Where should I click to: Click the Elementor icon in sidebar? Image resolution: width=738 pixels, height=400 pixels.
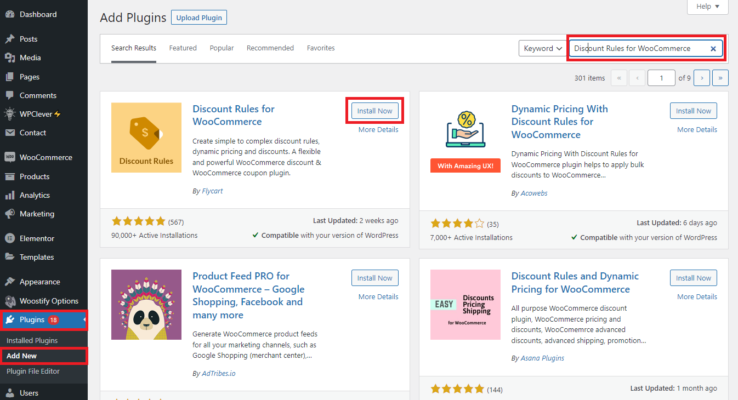(10, 238)
